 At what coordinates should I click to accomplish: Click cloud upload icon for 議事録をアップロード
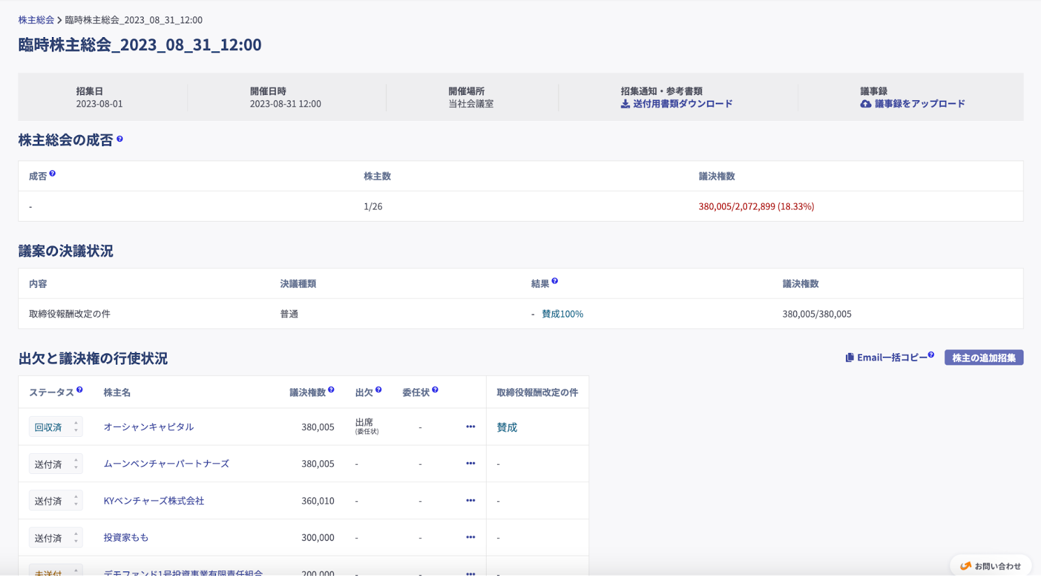(866, 104)
